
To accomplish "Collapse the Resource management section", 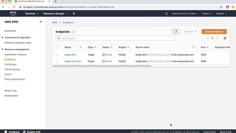I will 3,49.
